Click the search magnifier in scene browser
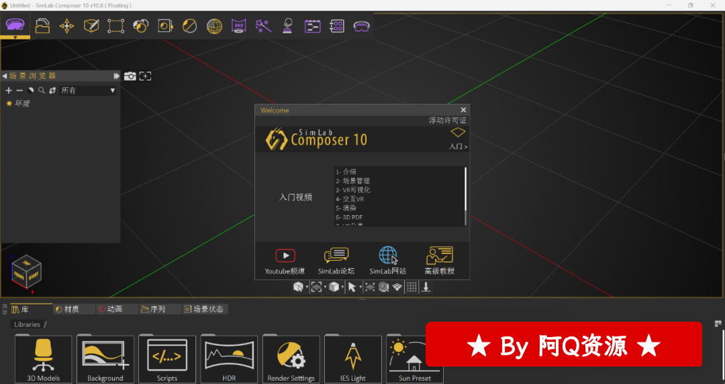Screen dimensions: 725x384 [42, 90]
